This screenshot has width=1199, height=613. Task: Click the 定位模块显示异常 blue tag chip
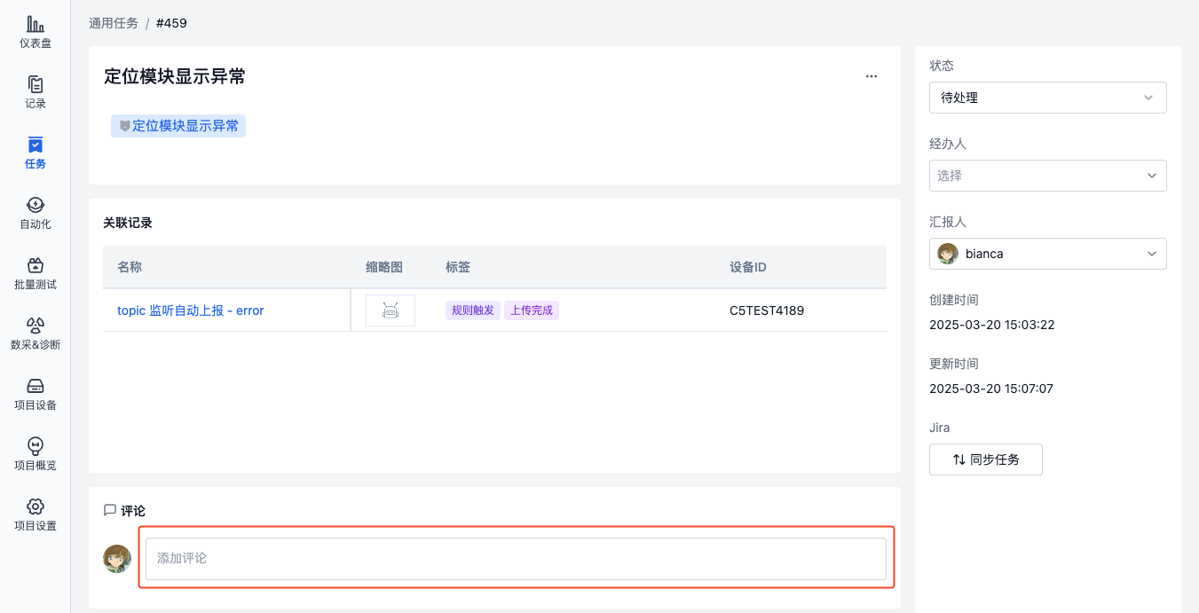point(178,126)
